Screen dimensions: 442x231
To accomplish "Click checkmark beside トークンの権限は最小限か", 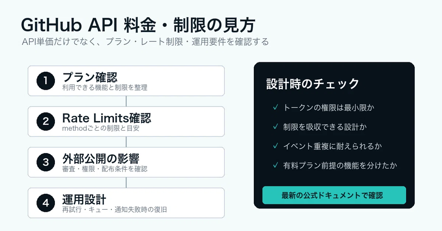I will pos(275,107).
